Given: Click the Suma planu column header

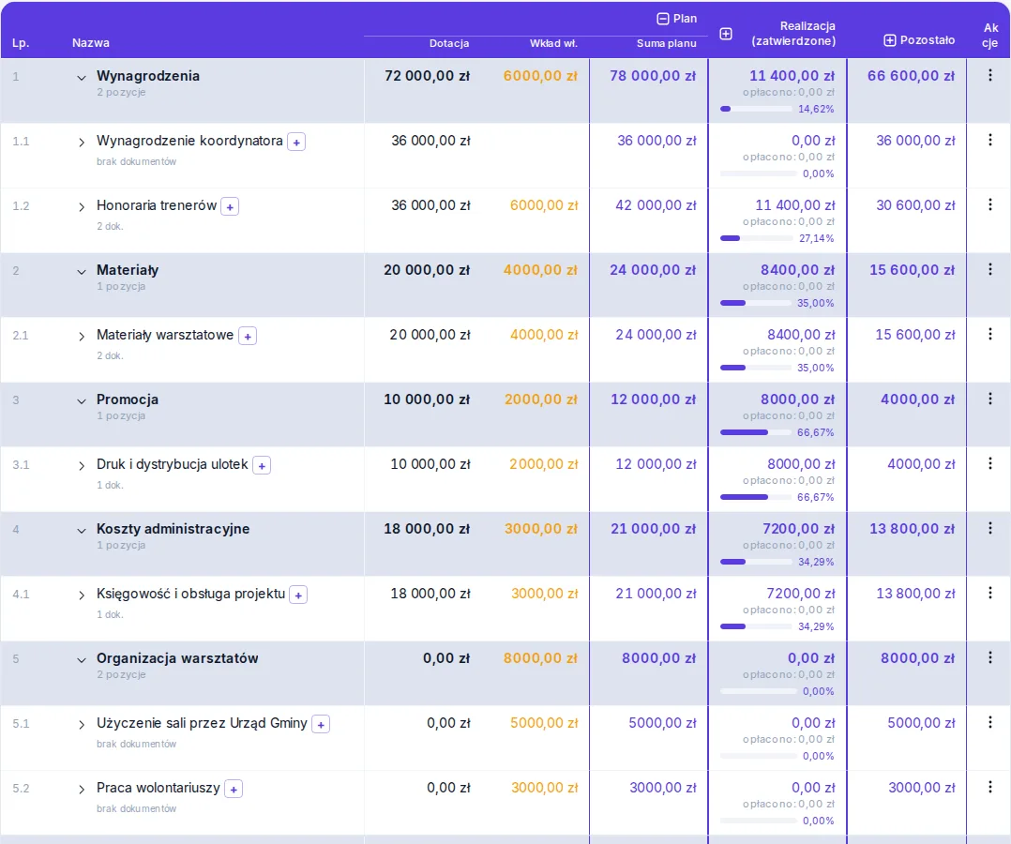Looking at the screenshot, I should click(x=667, y=43).
